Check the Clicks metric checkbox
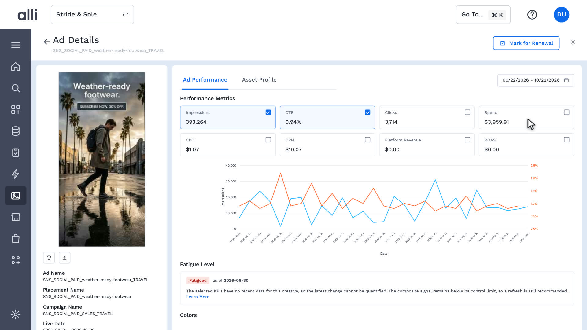The image size is (587, 330). [x=467, y=112]
